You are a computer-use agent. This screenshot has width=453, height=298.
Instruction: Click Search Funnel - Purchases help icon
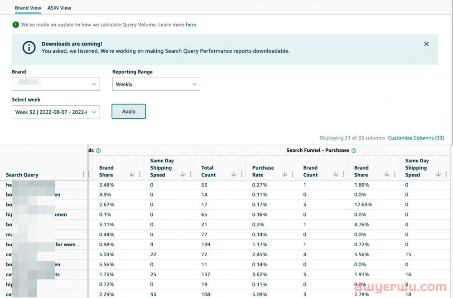(354, 151)
